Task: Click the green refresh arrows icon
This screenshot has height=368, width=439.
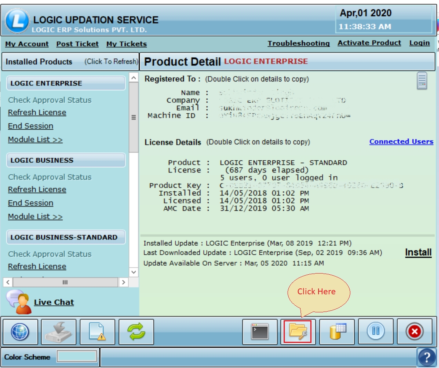Action: pos(136,332)
